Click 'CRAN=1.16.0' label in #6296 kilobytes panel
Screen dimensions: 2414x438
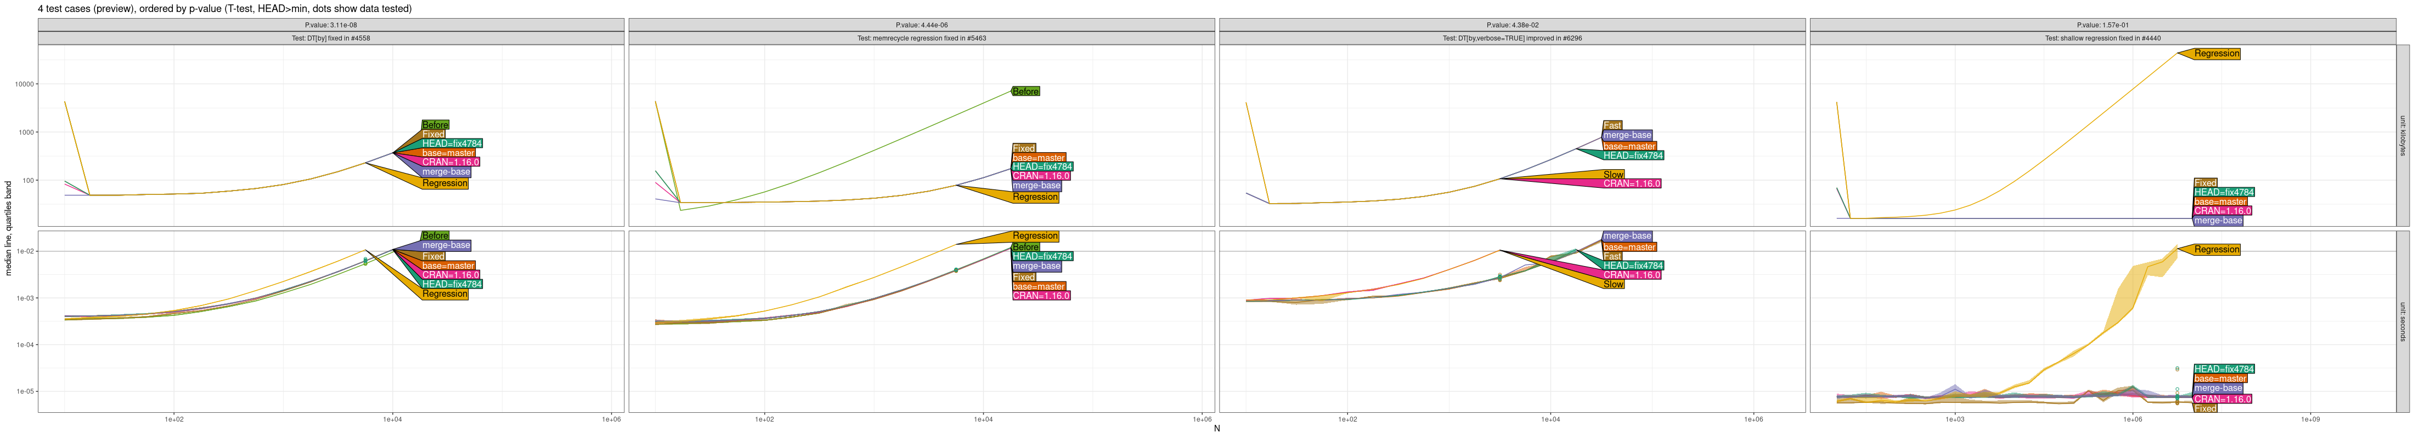[x=1632, y=185]
